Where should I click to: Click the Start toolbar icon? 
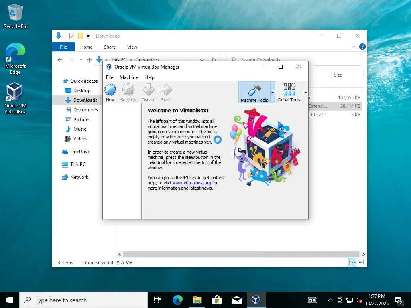[166, 93]
